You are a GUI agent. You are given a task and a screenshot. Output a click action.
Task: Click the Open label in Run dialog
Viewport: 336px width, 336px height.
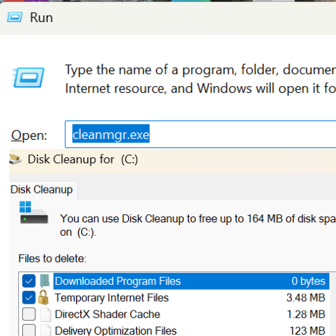click(x=29, y=136)
